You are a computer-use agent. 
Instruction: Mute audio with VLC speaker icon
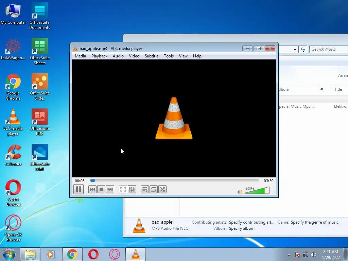pyautogui.click(x=240, y=192)
